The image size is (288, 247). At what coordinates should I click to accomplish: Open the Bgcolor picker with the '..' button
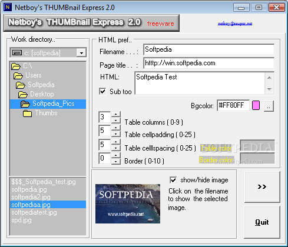pos(269,106)
